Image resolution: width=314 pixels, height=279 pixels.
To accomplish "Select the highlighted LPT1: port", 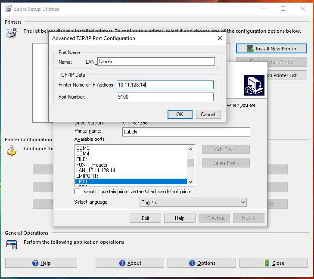I will click(131, 182).
